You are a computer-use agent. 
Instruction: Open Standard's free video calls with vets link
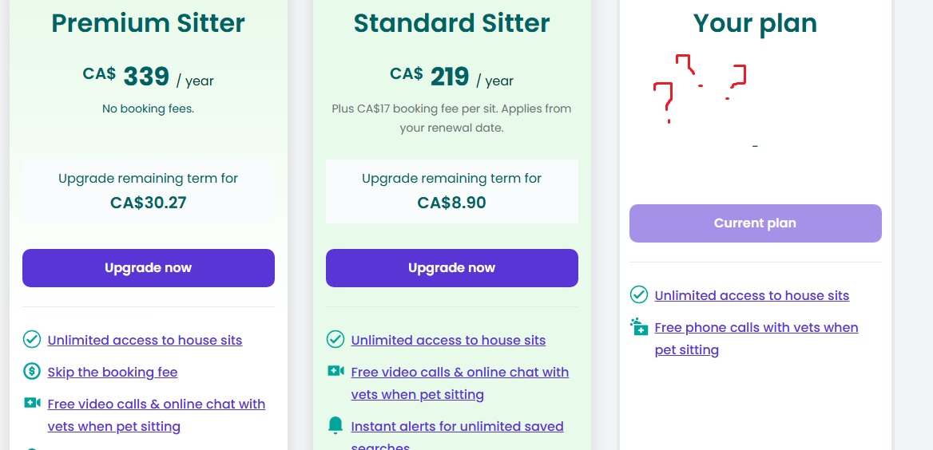pyautogui.click(x=460, y=373)
